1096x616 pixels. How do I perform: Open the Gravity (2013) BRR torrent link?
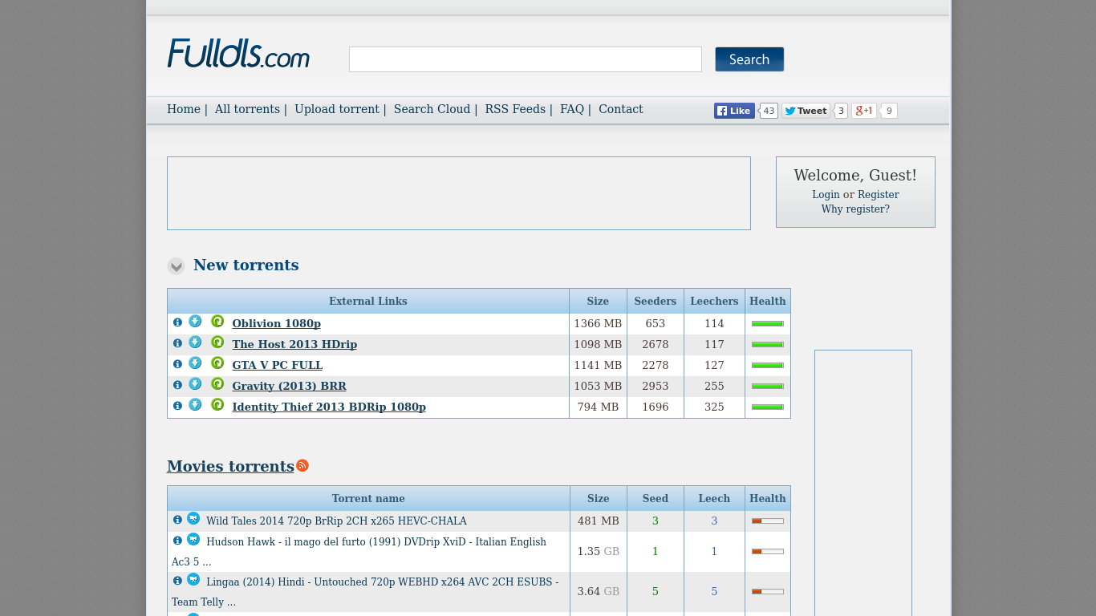coord(290,386)
